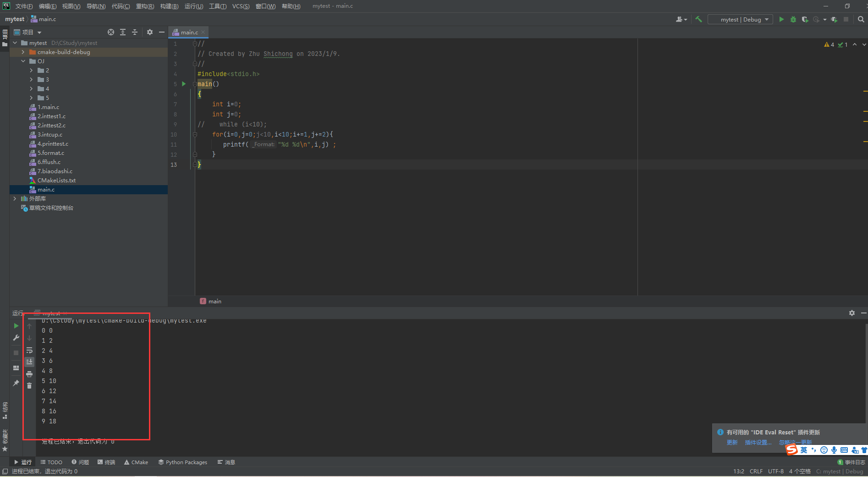Click the run gutter arrow beside main()
The image size is (868, 477).
184,84
